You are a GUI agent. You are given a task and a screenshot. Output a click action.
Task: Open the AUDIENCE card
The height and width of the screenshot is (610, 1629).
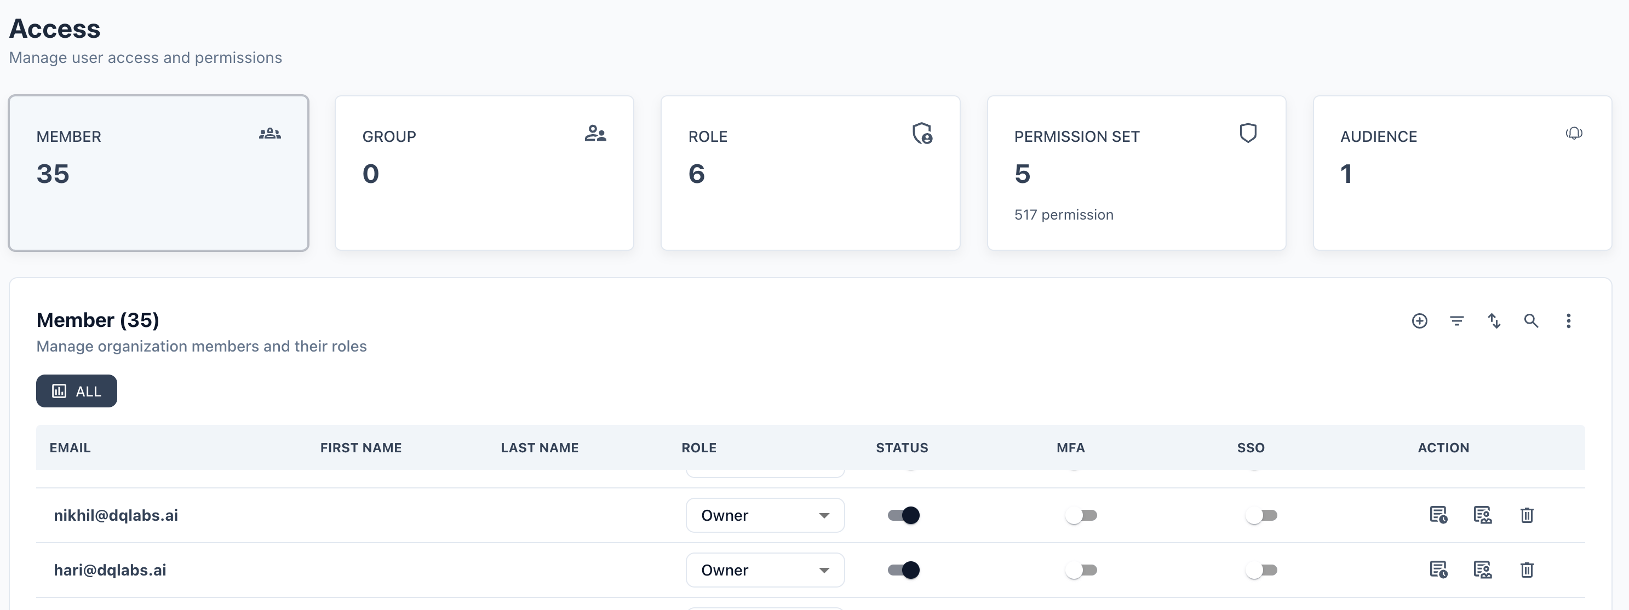tap(1462, 172)
